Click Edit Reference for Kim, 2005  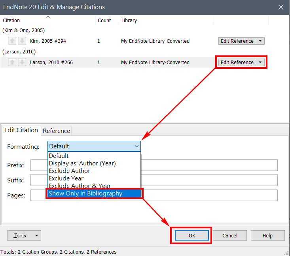(x=237, y=41)
